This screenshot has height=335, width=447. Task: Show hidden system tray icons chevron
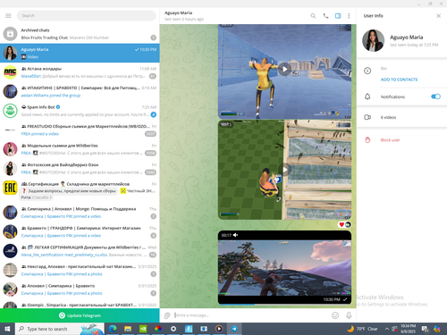click(387, 329)
